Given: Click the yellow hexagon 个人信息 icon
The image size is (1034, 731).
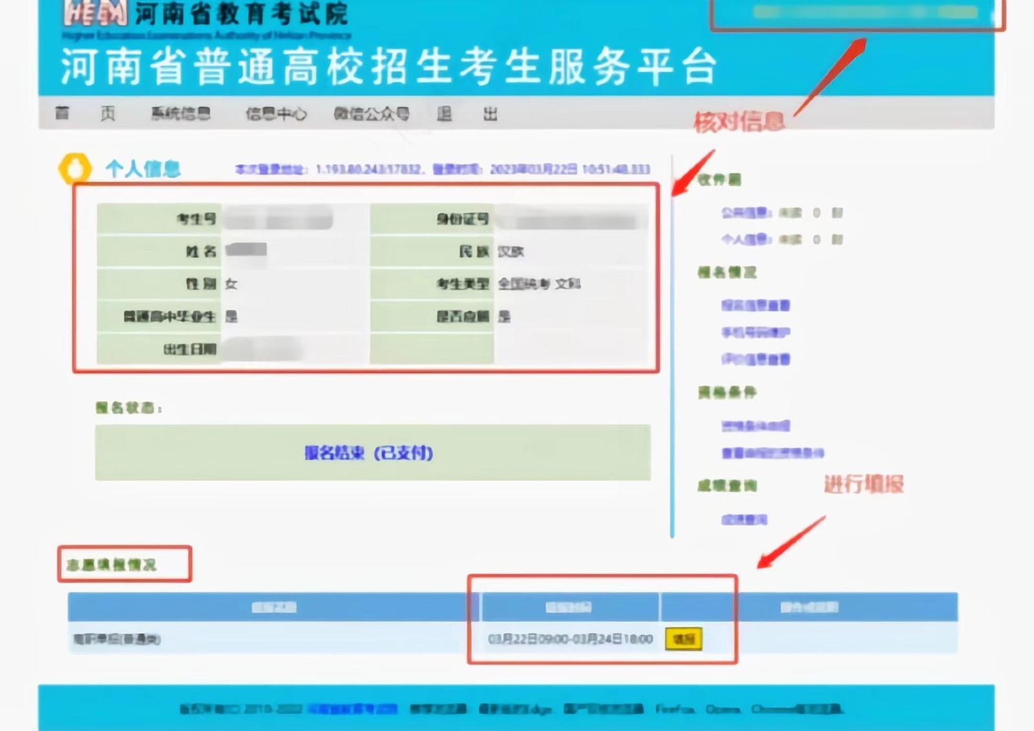Looking at the screenshot, I should 75,168.
